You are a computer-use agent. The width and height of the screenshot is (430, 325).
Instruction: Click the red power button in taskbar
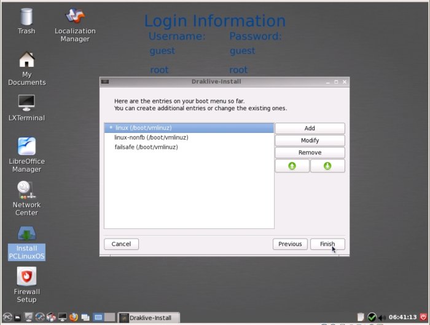423,318
